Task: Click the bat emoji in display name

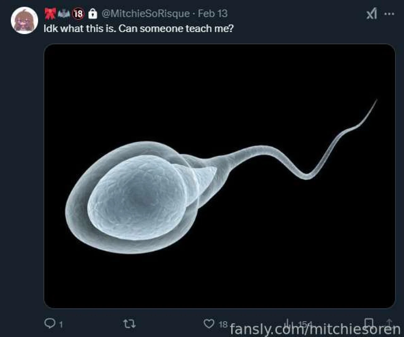Action: coord(64,13)
